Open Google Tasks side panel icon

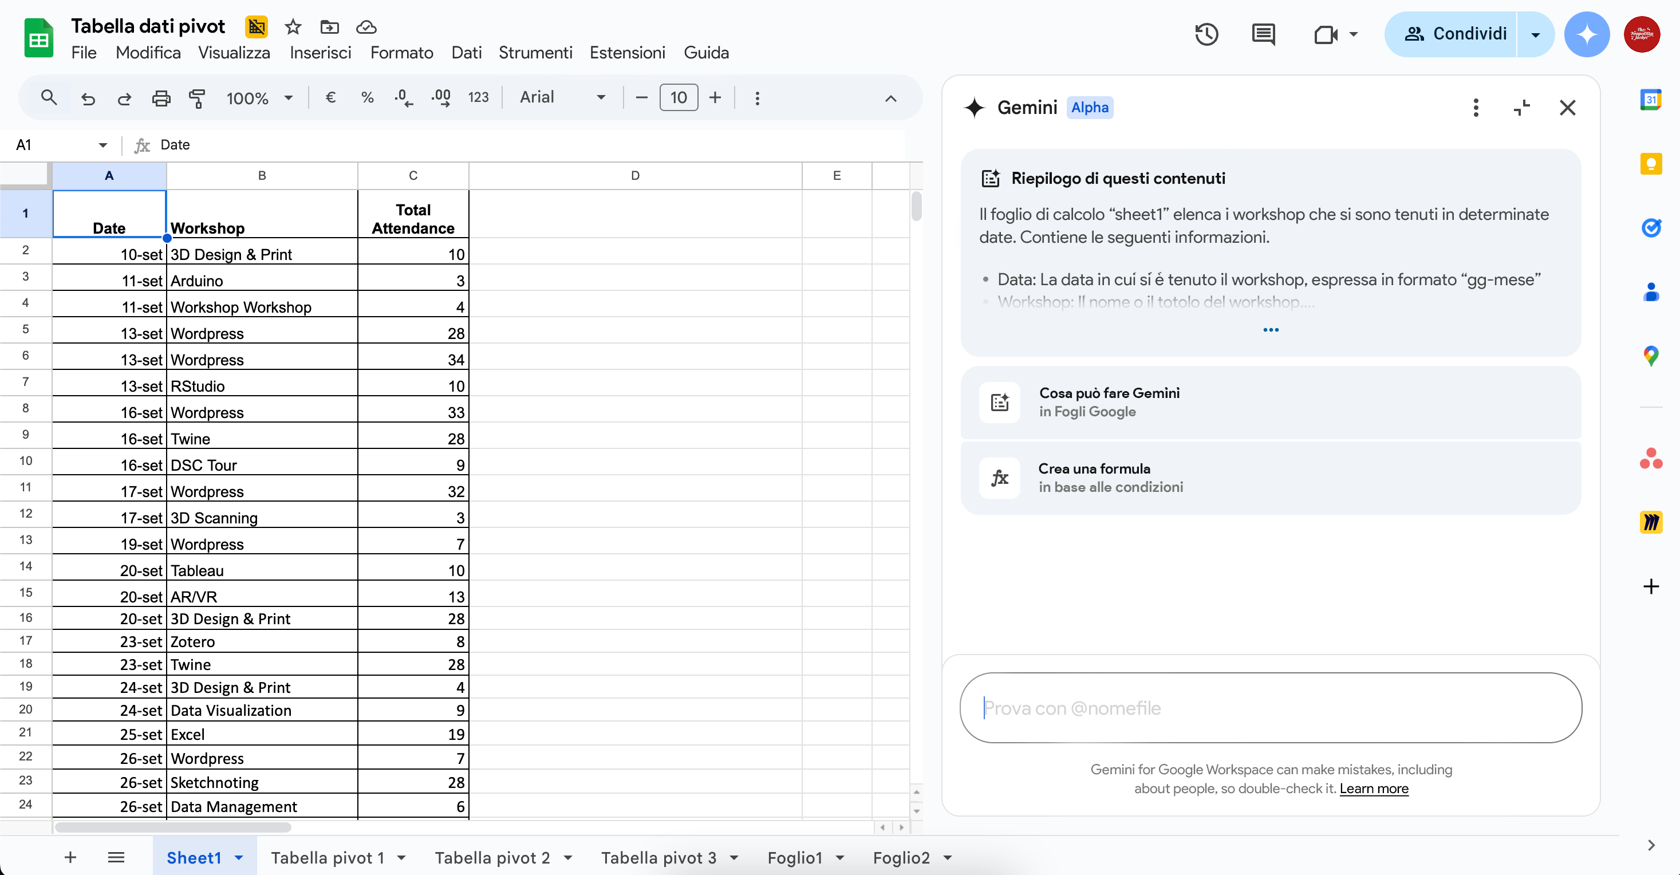pyautogui.click(x=1651, y=227)
